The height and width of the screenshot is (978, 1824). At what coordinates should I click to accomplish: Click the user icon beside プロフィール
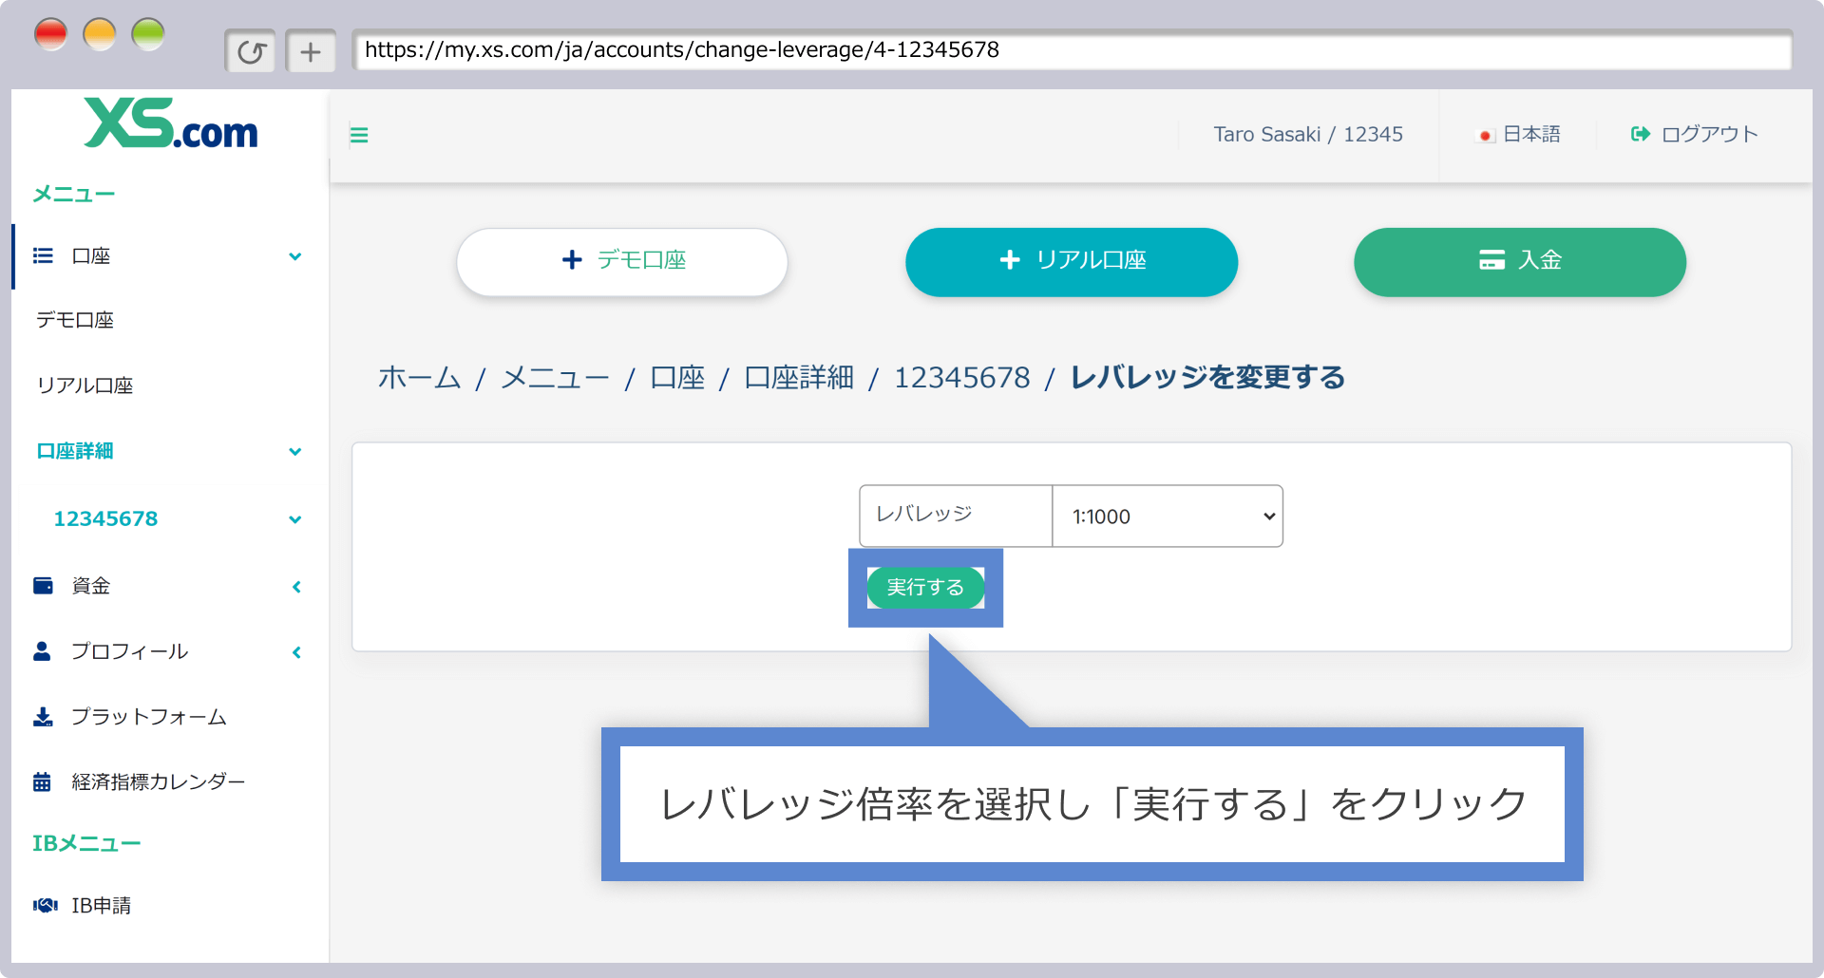(42, 650)
